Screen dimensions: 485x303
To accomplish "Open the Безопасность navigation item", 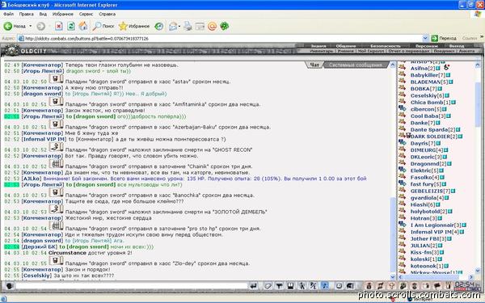I will pyautogui.click(x=385, y=46).
